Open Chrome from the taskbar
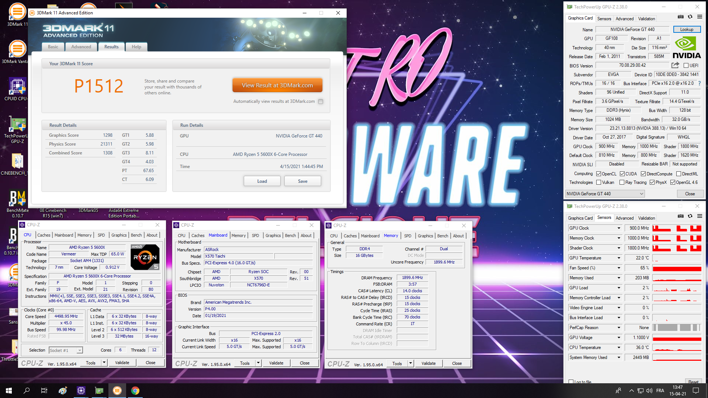 135,391
